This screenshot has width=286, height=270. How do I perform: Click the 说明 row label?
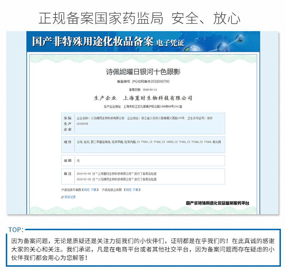tap(68, 161)
